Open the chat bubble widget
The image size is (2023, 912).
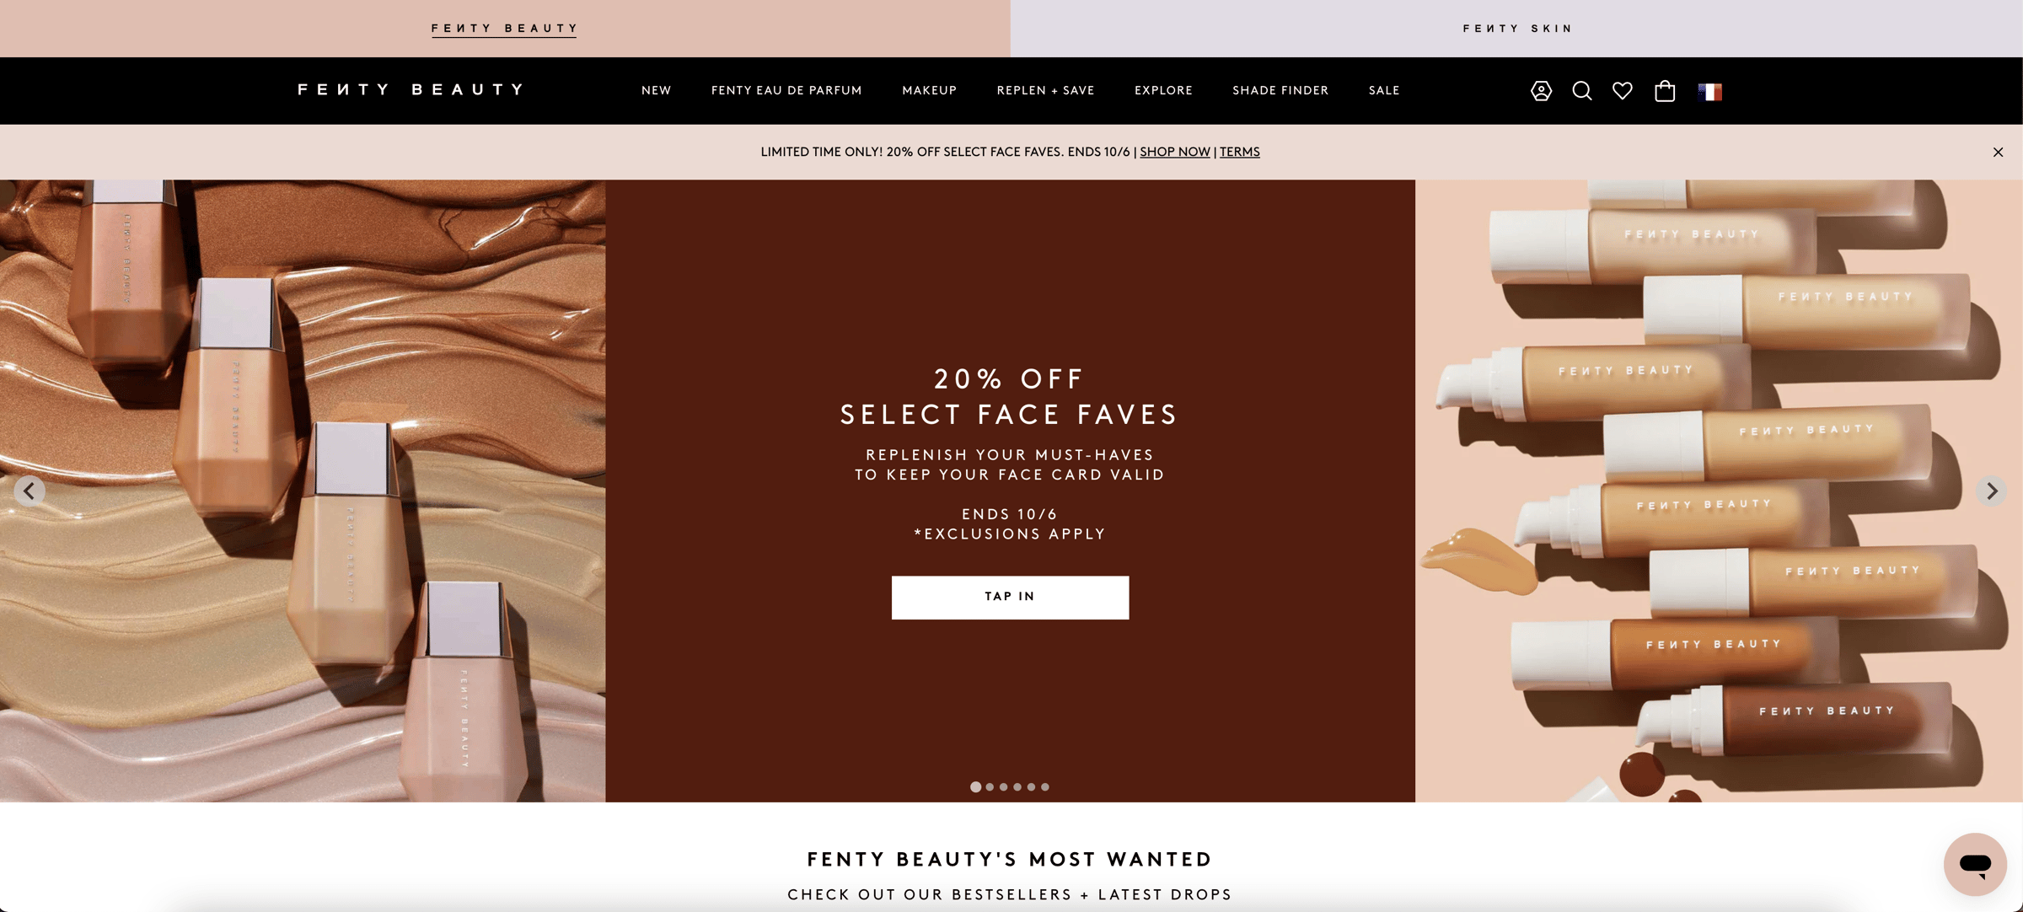(x=1975, y=864)
